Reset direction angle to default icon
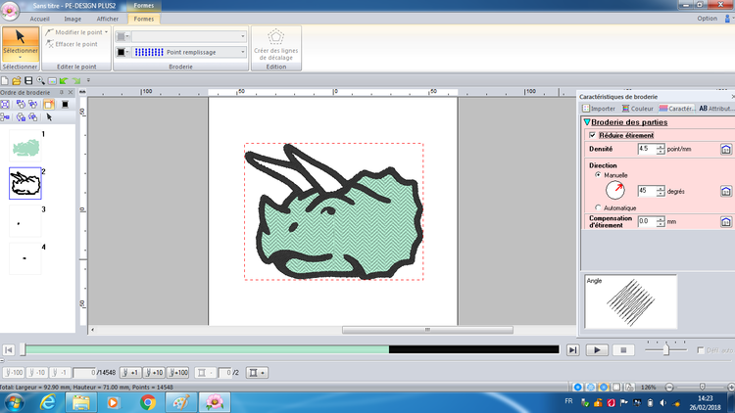Screen dimensions: 735x413 [x=725, y=190]
